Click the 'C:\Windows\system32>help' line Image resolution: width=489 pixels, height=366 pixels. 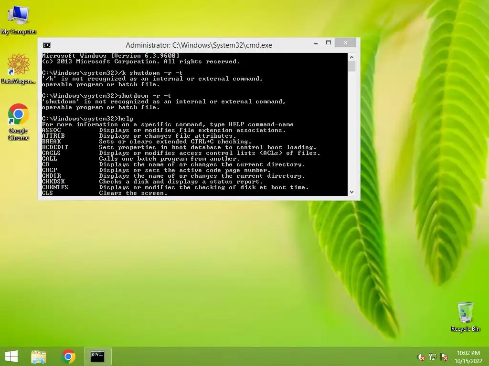point(88,119)
